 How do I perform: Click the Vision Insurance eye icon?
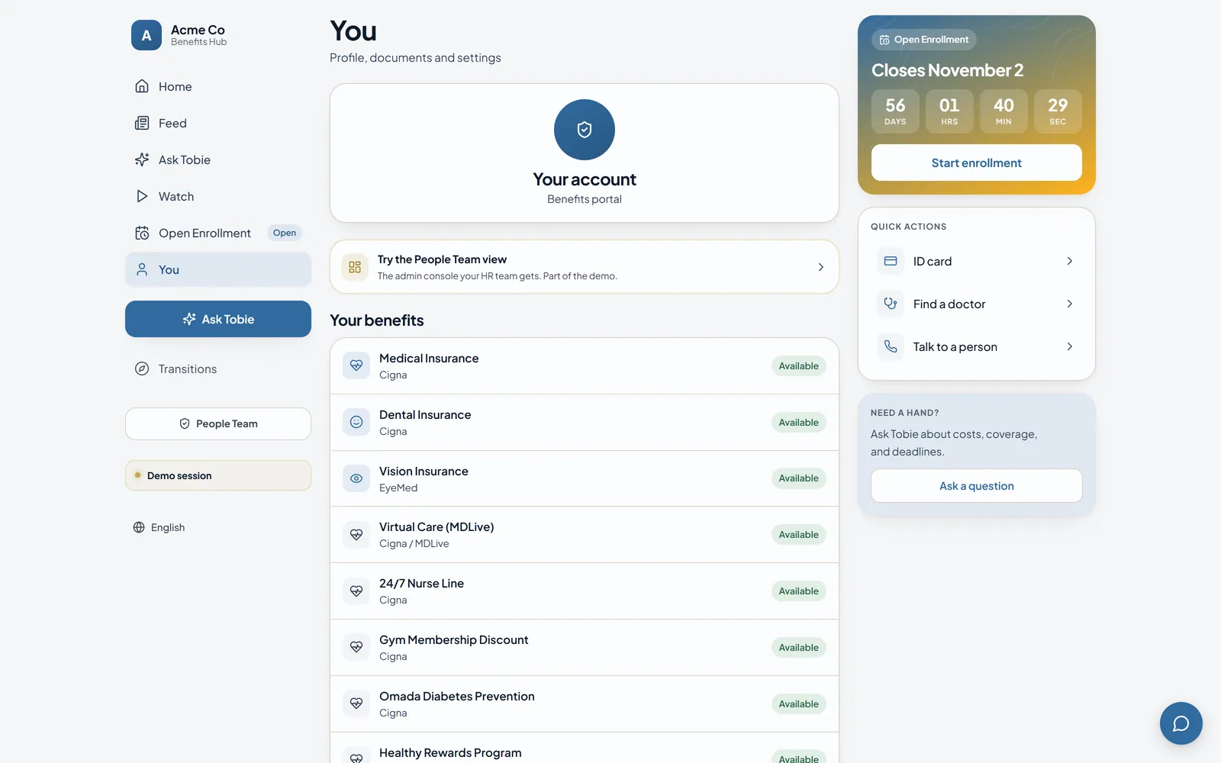tap(356, 478)
